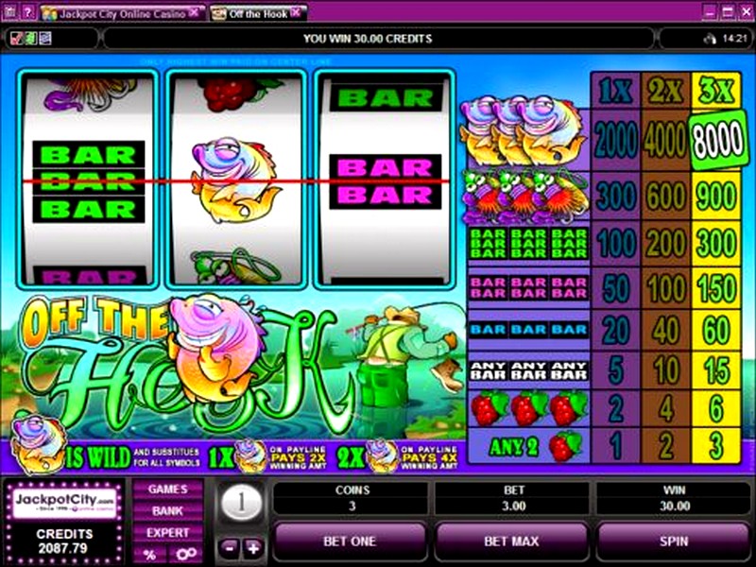This screenshot has width=756, height=567.
Task: Click the green triple BAR paytable symbol
Action: [528, 244]
